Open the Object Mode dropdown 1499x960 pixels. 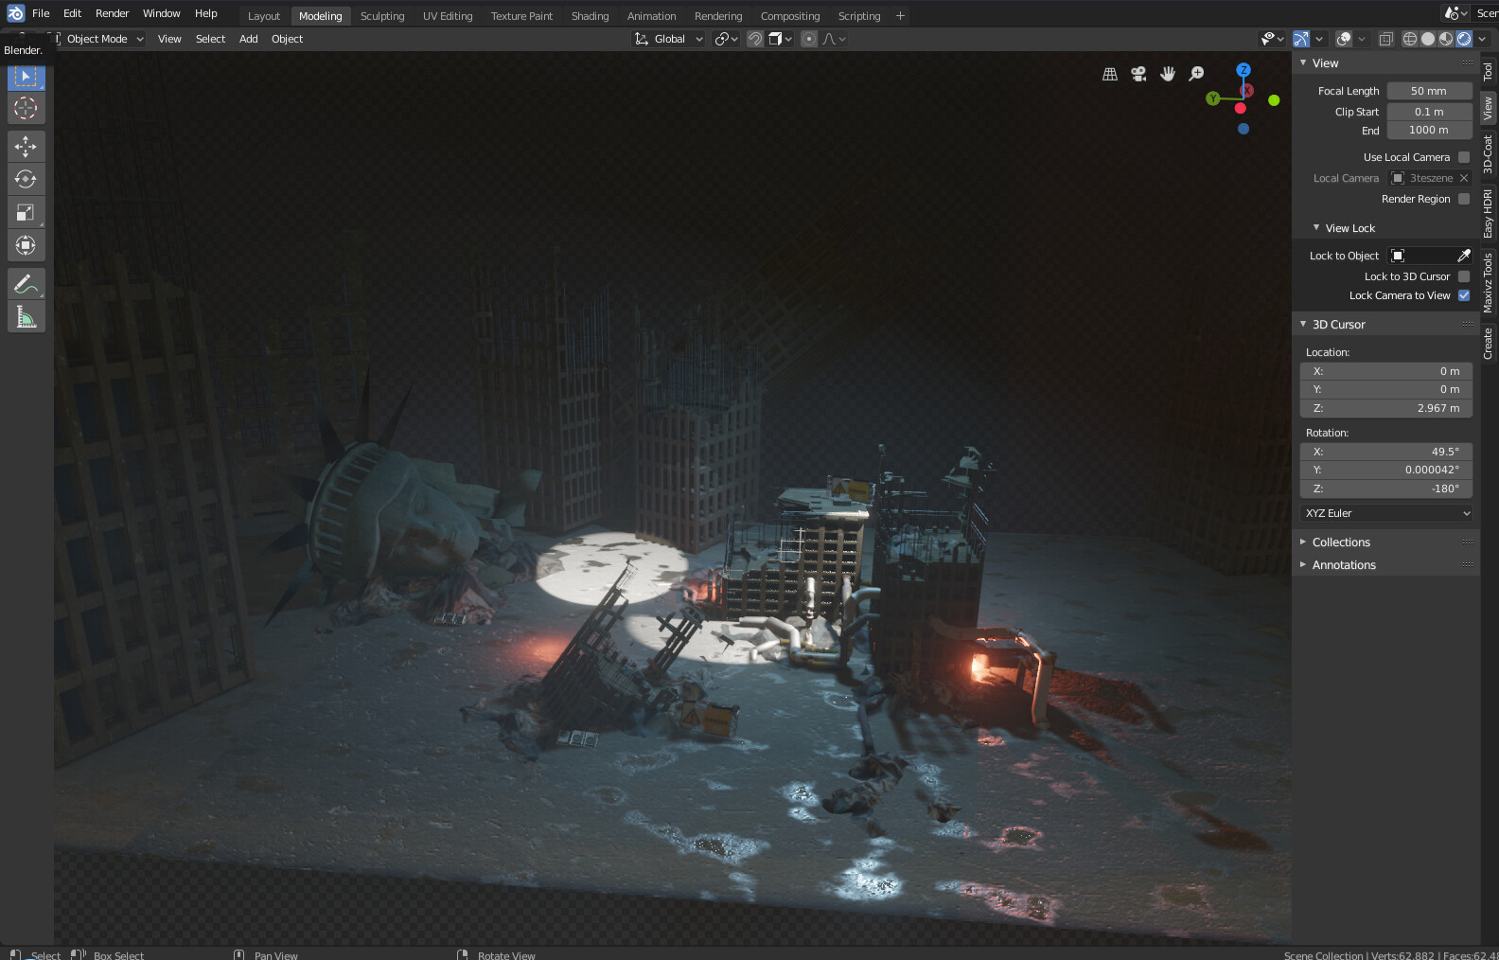[x=100, y=39]
